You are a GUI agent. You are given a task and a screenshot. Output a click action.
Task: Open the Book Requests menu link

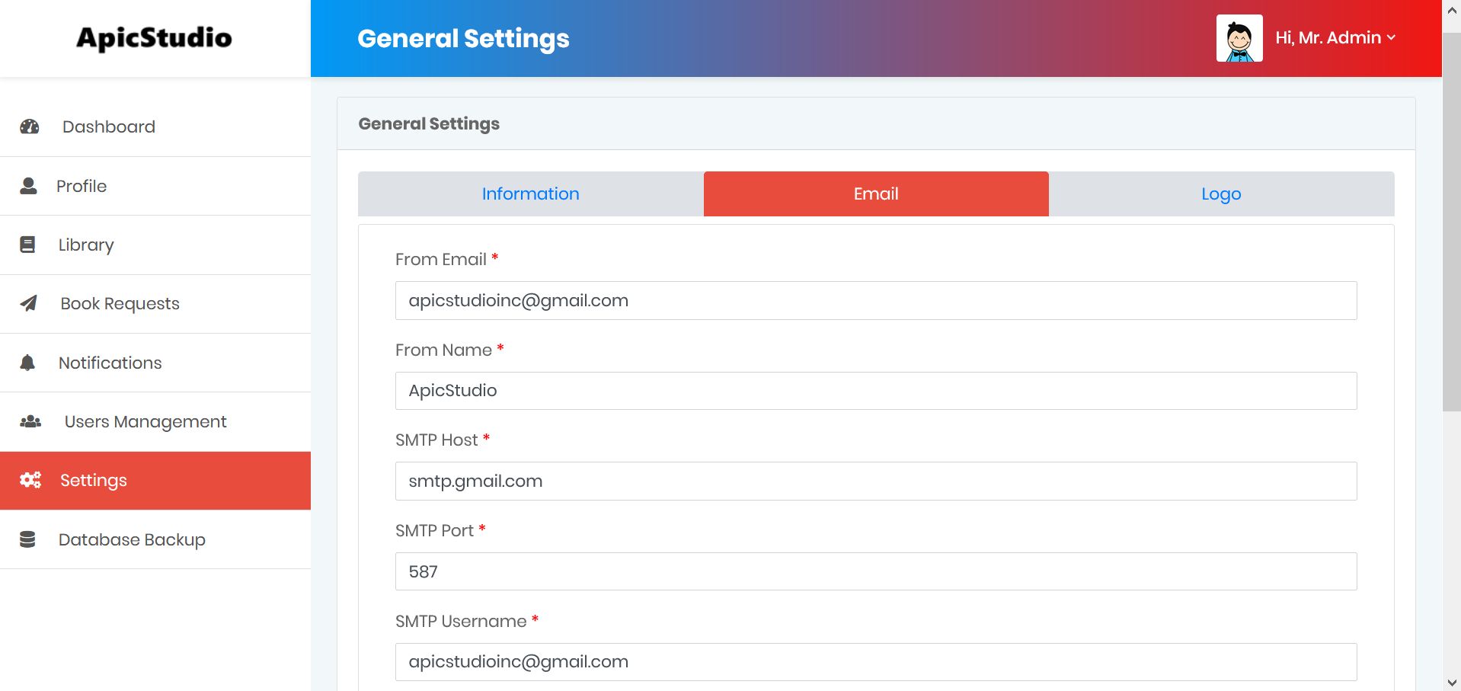pos(120,304)
